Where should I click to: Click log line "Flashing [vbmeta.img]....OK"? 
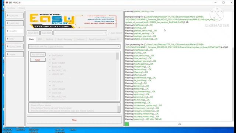pyautogui.click(x=138, y=103)
